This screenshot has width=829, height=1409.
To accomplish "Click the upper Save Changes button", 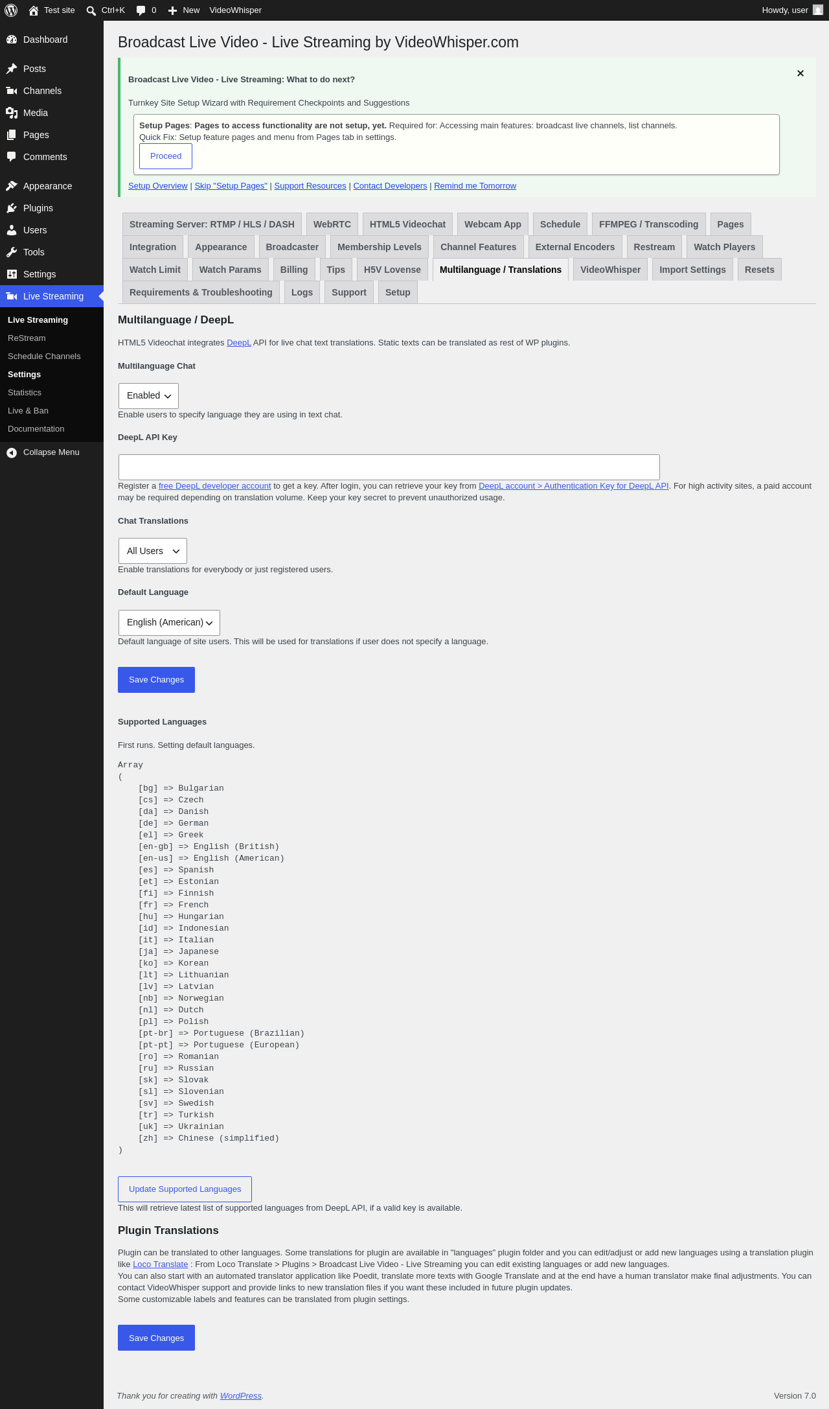I will pyautogui.click(x=156, y=680).
